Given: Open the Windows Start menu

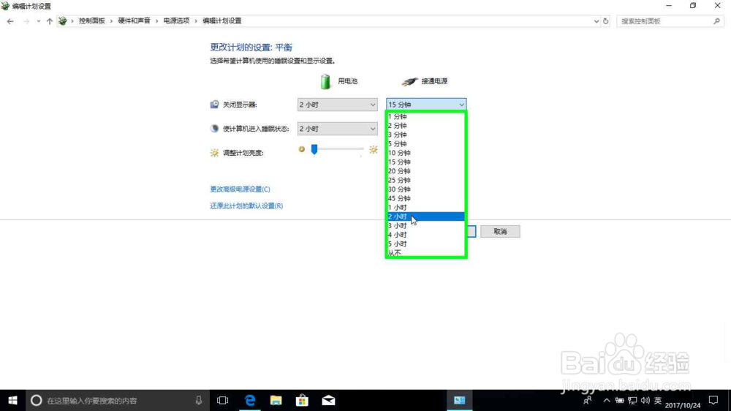Looking at the screenshot, I should (x=12, y=400).
